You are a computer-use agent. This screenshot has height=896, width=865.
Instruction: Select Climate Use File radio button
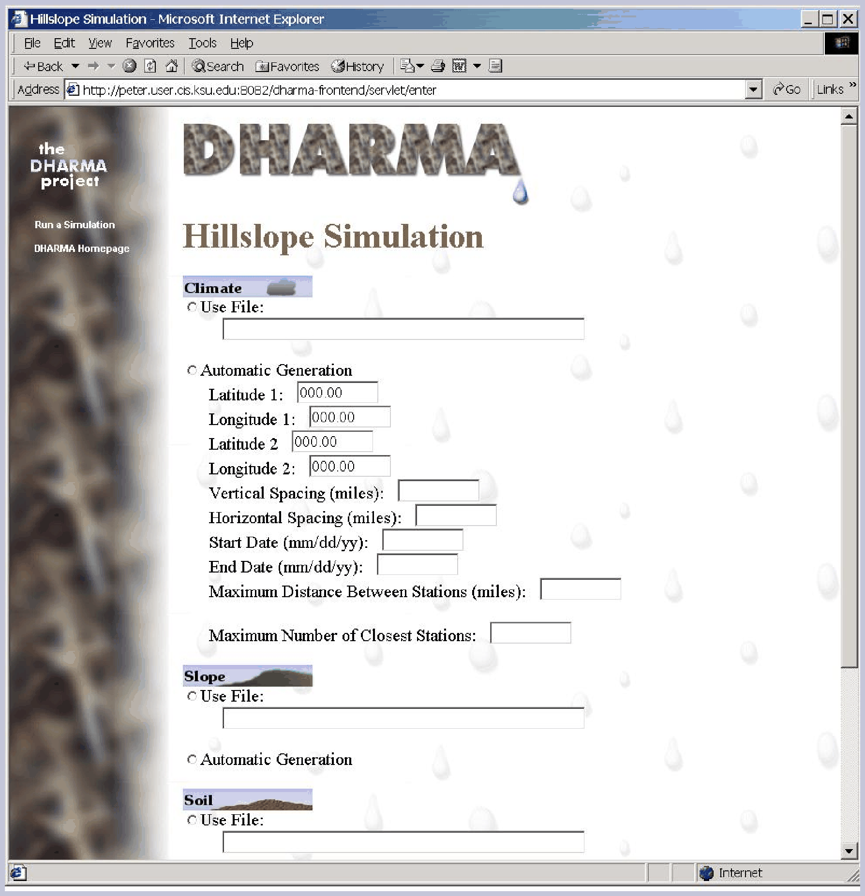pos(192,307)
